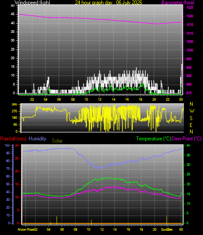Click the 22 hour label under windspeed chart
The image size is (203, 235).
(x=168, y=99)
